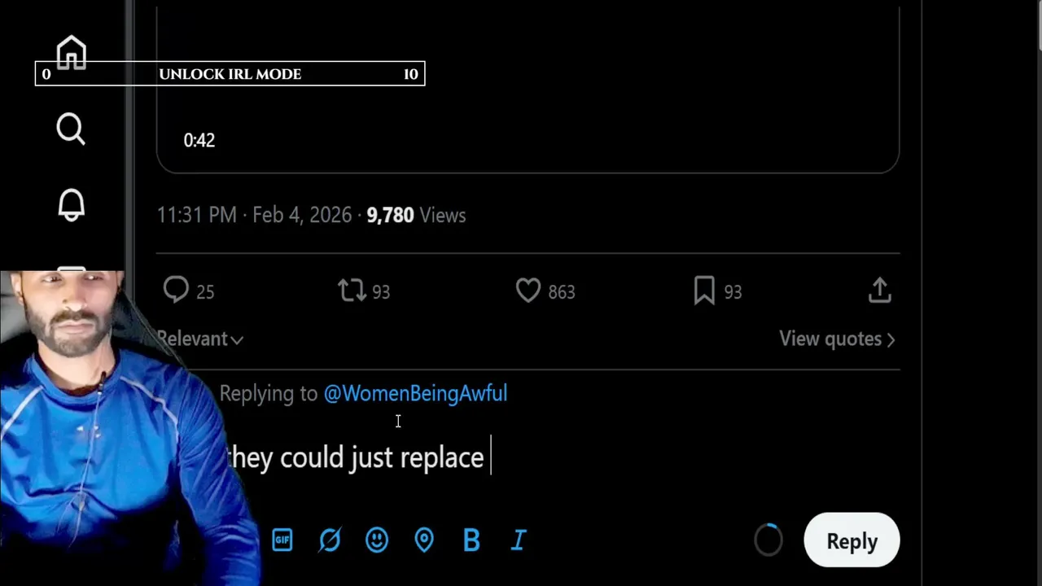Bookmark the post using the bookmark icon
The width and height of the screenshot is (1042, 586).
(704, 291)
